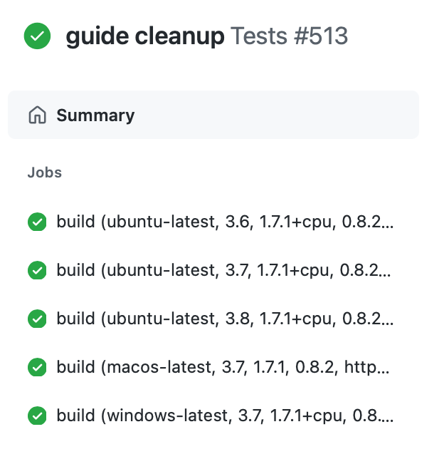Click the success check for ubuntu-latest 3.6 build

point(37,222)
